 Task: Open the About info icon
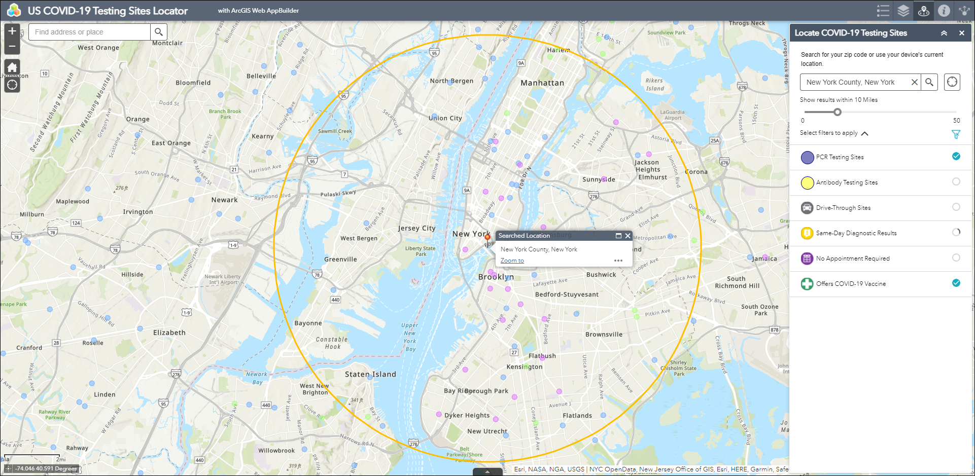pos(944,11)
